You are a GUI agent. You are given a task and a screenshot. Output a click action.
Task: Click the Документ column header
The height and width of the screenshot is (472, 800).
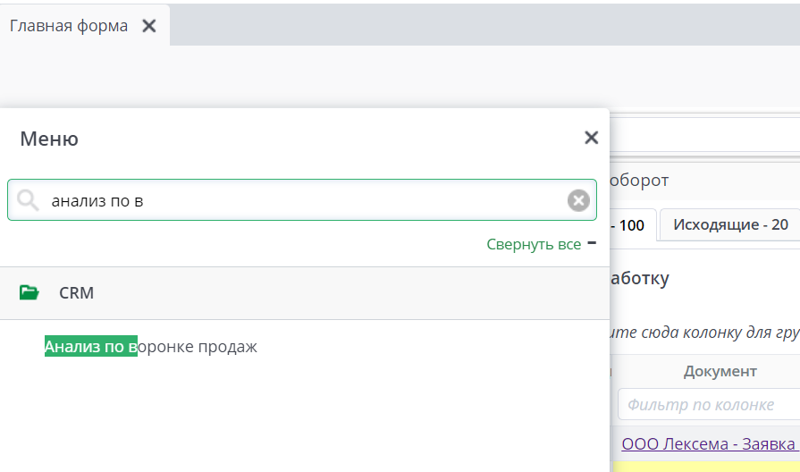click(720, 371)
